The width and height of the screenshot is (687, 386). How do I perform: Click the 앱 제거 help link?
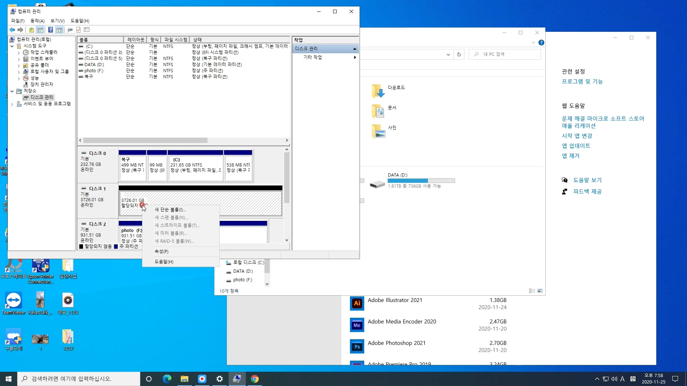pyautogui.click(x=570, y=156)
